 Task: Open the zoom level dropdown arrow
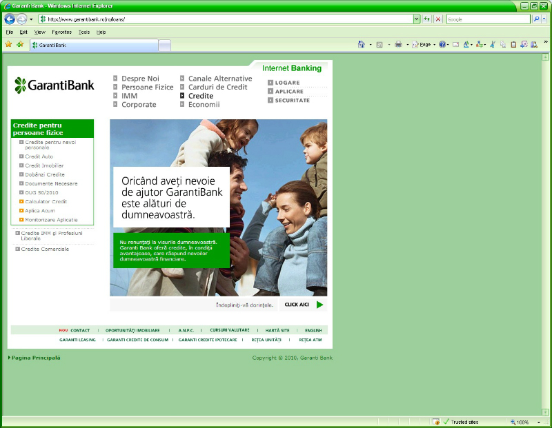pos(539,422)
